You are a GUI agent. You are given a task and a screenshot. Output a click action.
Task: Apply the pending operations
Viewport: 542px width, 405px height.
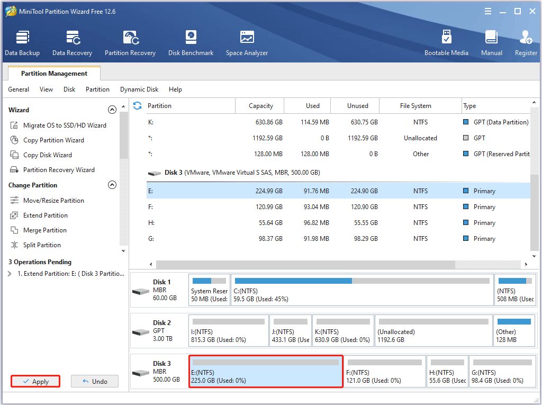coord(35,382)
